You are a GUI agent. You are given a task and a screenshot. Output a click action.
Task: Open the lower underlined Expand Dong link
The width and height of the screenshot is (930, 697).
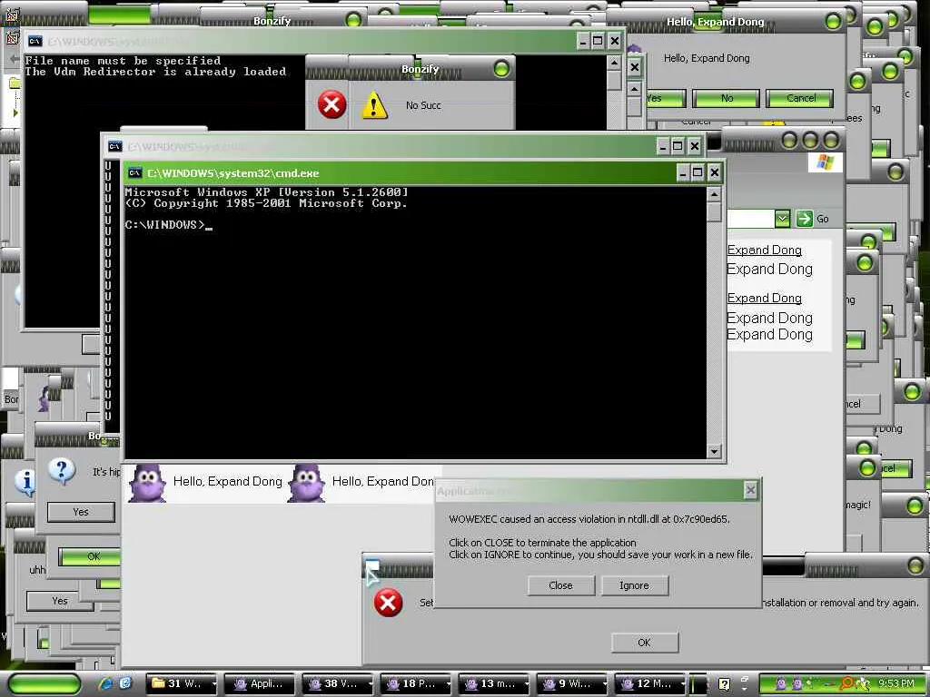click(765, 298)
